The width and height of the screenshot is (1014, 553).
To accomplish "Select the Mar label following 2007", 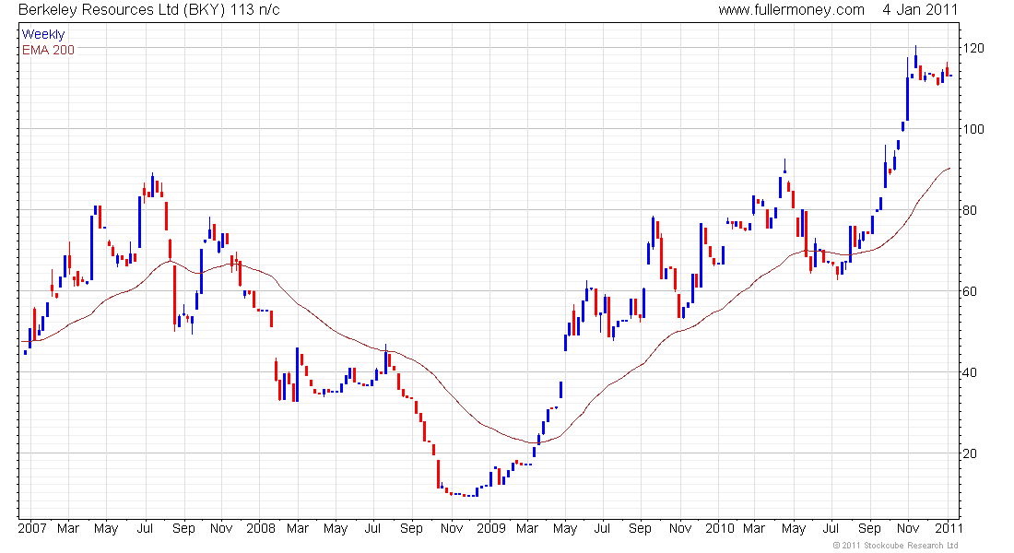I will coord(68,528).
